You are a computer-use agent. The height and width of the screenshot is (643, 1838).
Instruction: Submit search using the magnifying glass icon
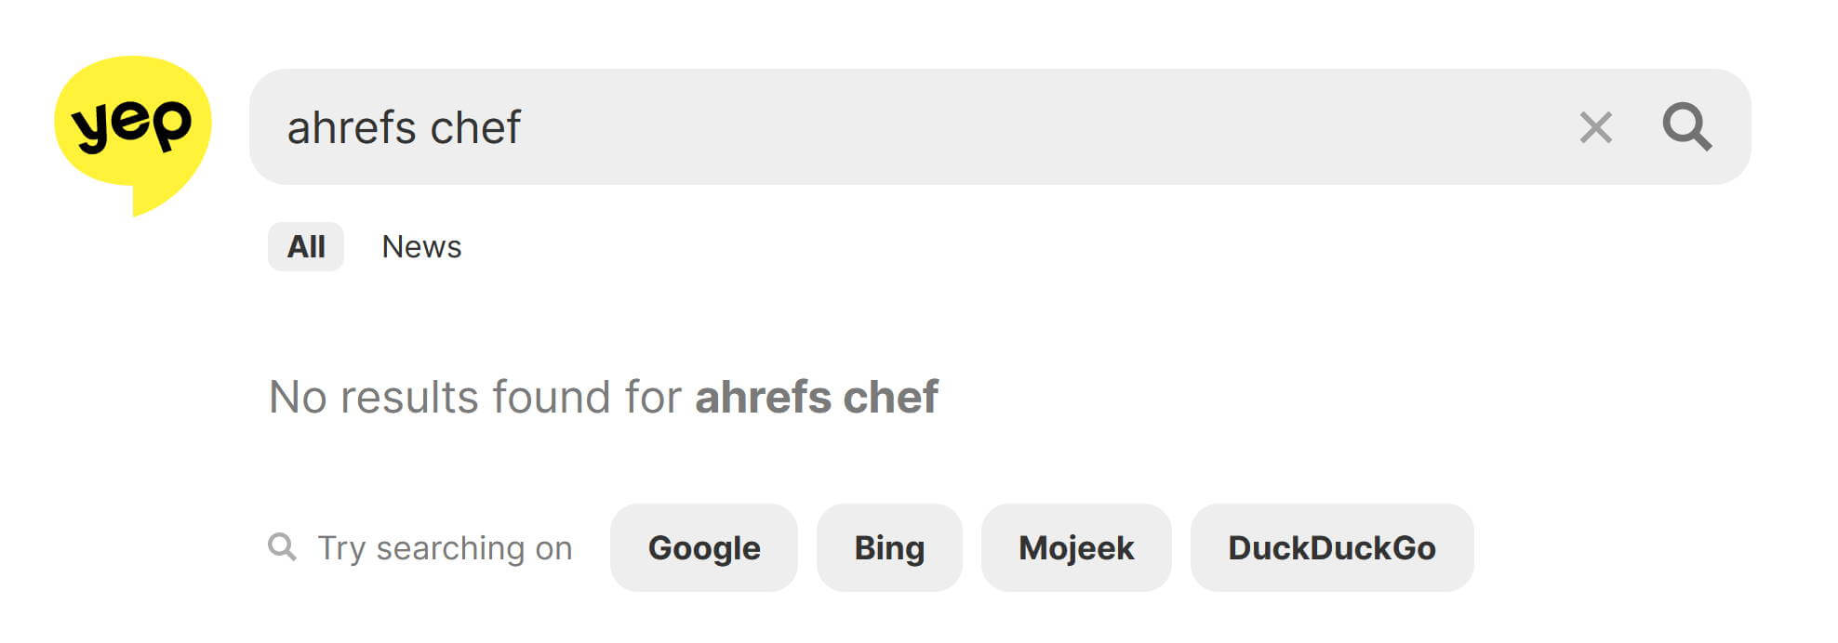tap(1686, 127)
